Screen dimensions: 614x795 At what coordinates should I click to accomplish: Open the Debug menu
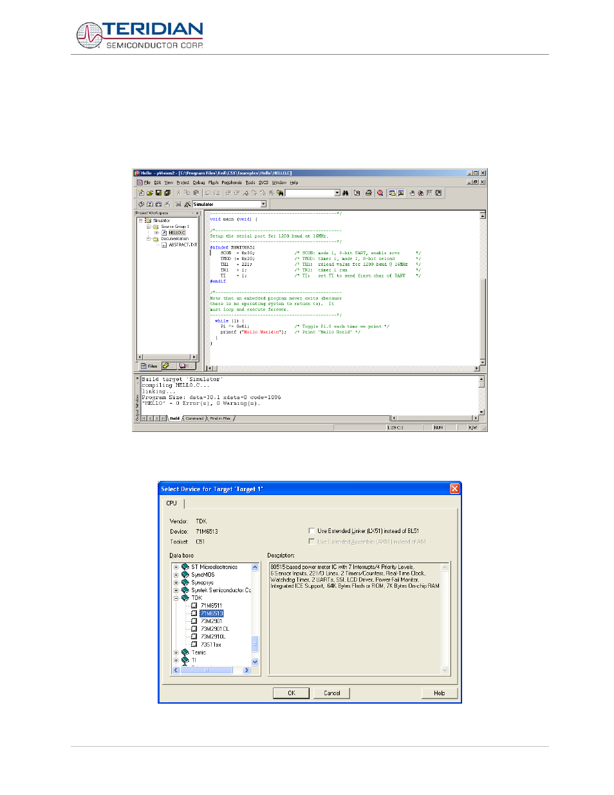[x=199, y=183]
